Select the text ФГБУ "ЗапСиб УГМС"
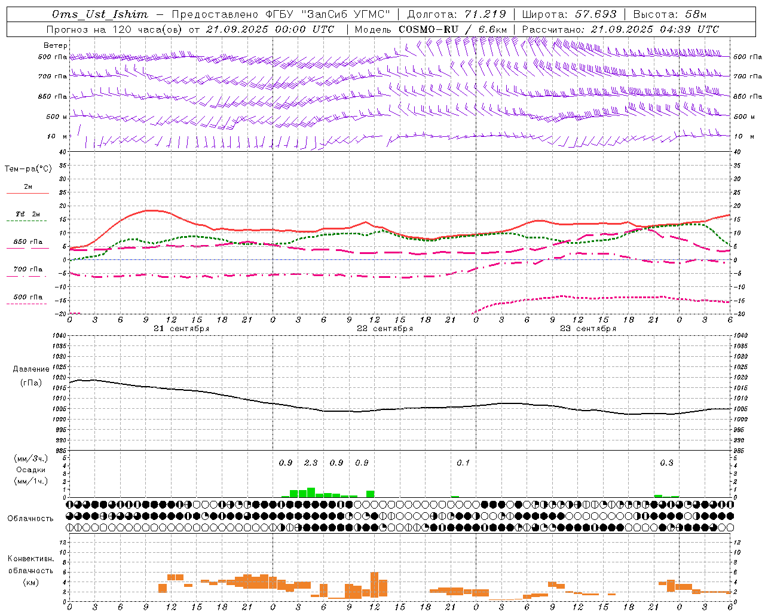This screenshot has height=612, width=765. (328, 14)
